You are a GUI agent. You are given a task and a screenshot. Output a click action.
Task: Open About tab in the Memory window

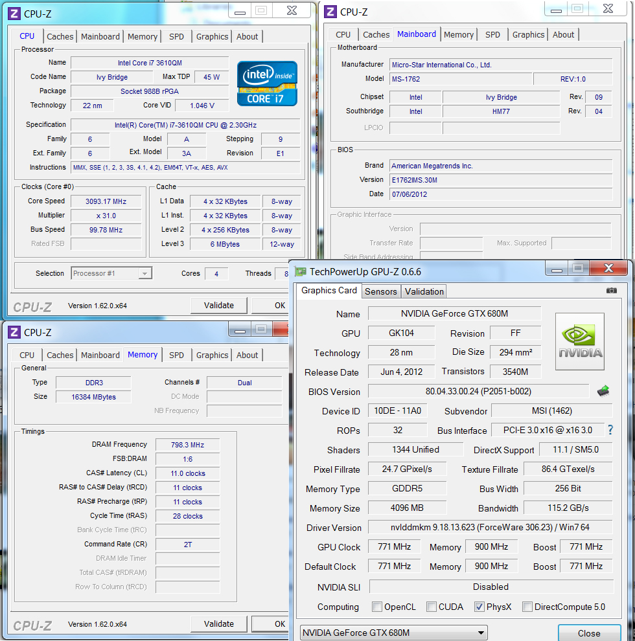pos(247,355)
